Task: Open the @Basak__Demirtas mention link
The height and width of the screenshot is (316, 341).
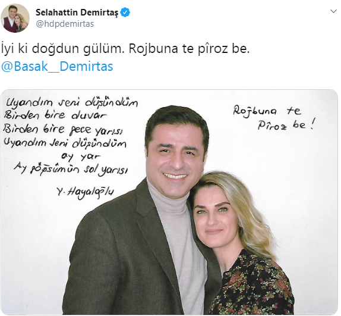Action: coord(57,67)
